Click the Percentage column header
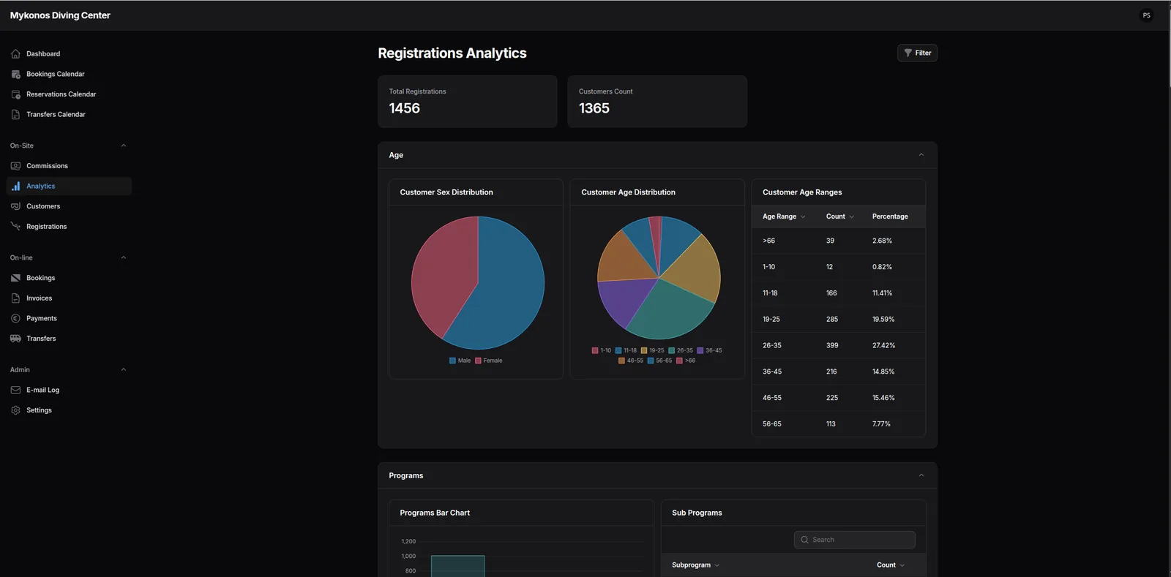The width and height of the screenshot is (1171, 577). click(x=890, y=216)
